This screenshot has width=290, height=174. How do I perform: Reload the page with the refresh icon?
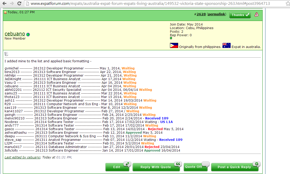pos(19,4)
